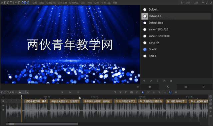Toggle the eye icon beside the subtitle track
213x126 pixels.
[3, 101]
